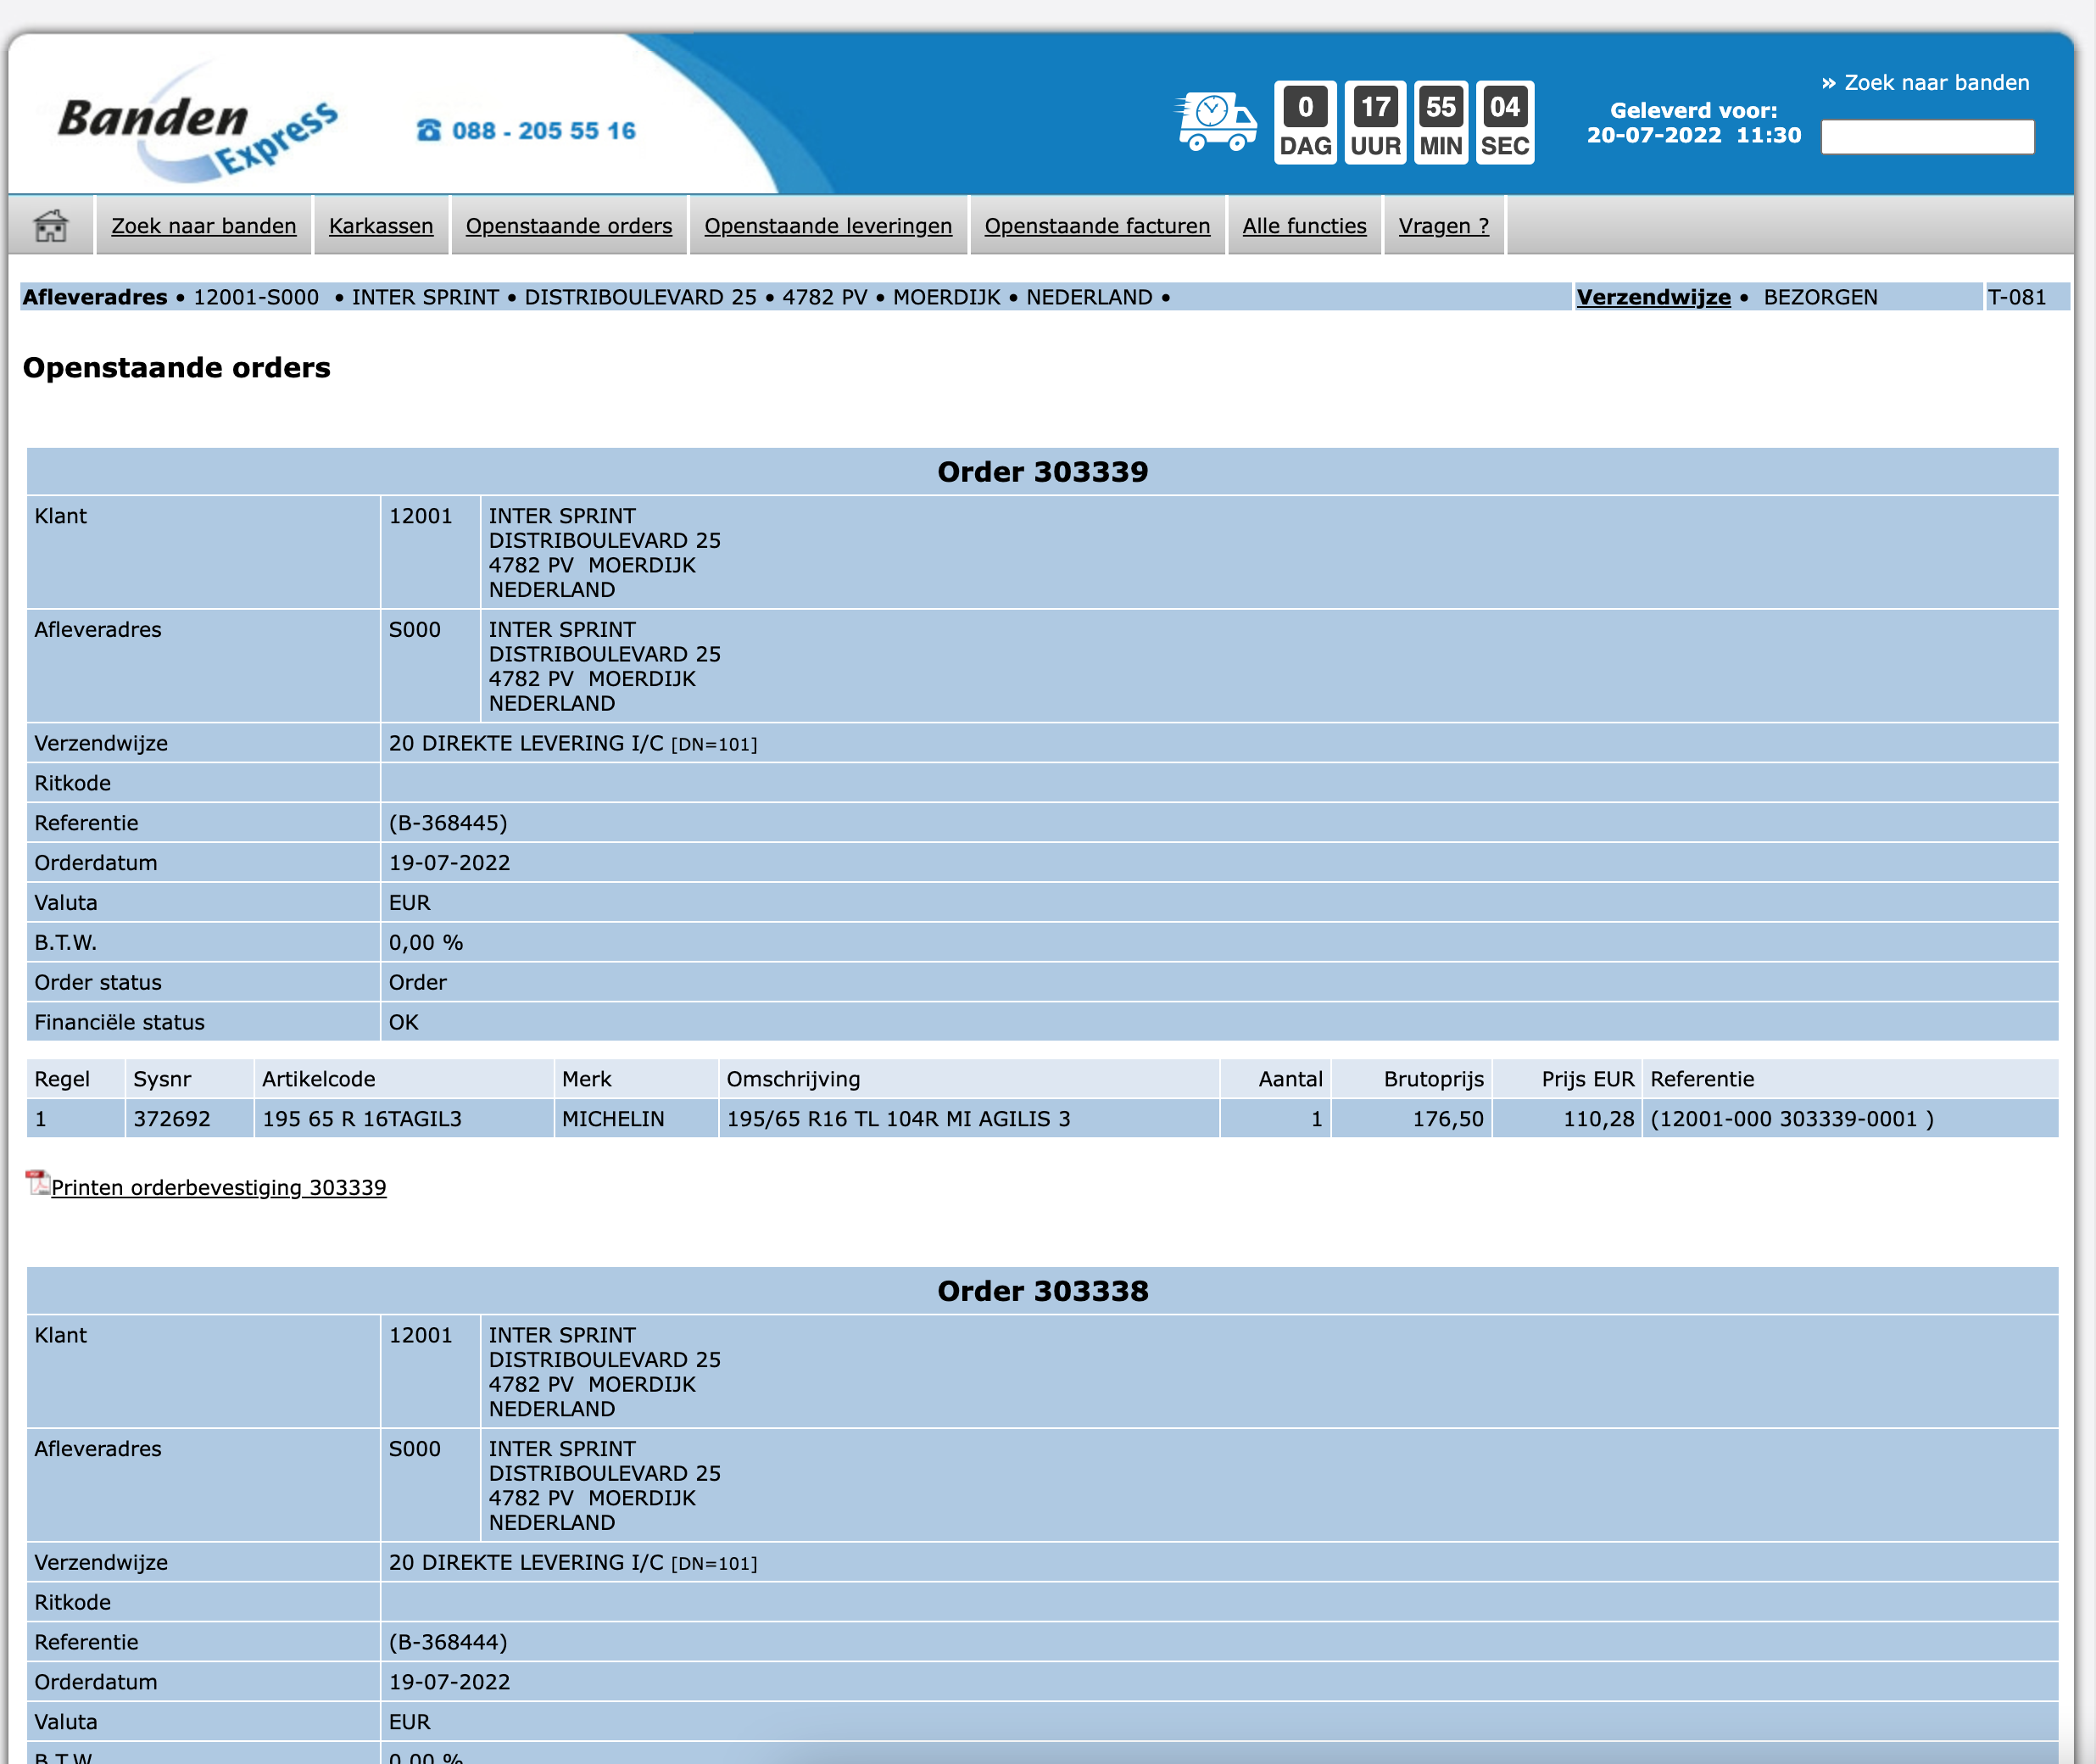Open the Zoek naar banden menu tab
The image size is (2096, 1764).
pos(203,226)
